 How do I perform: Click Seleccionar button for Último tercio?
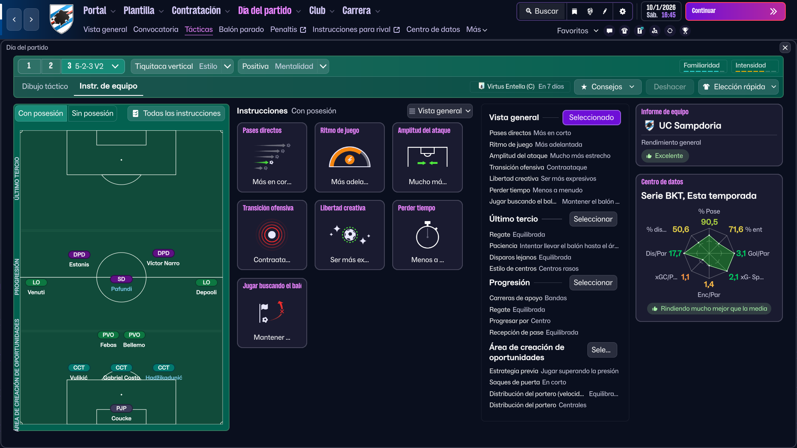[593, 219]
